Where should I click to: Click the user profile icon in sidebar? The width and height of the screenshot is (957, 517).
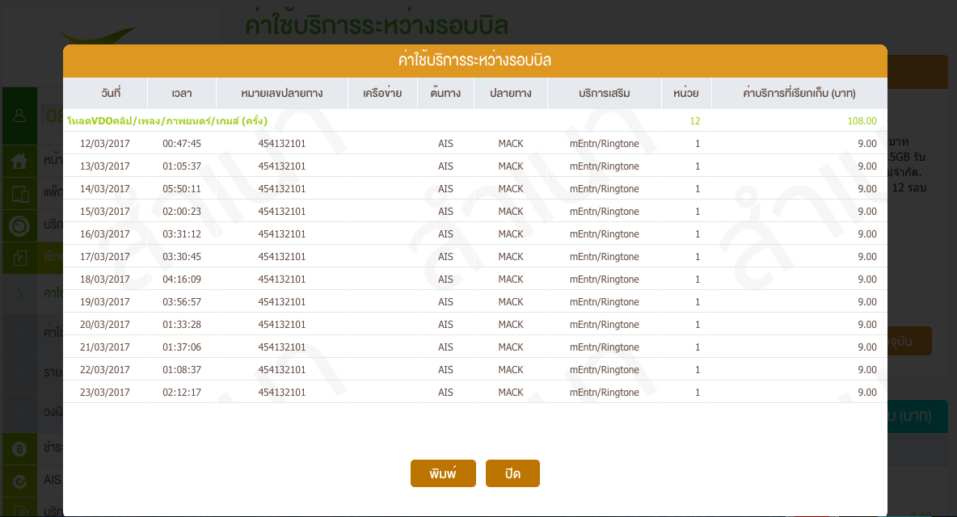(x=19, y=116)
